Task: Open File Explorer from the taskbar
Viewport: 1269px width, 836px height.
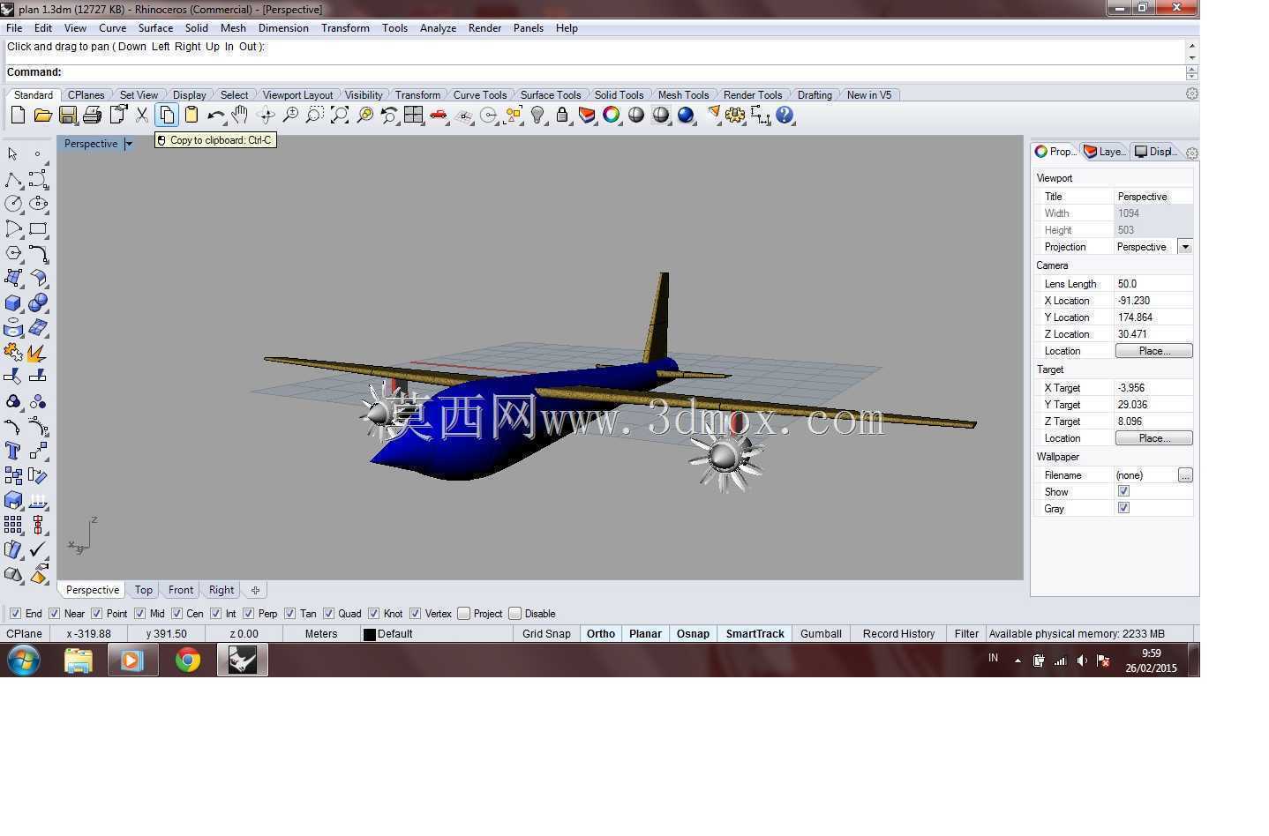Action: [79, 660]
